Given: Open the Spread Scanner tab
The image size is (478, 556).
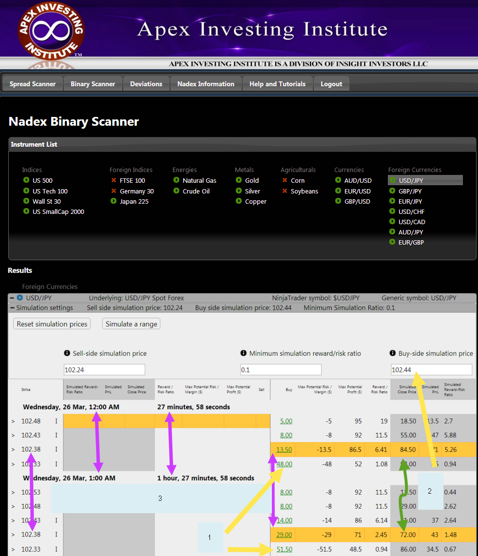Looking at the screenshot, I should click(33, 84).
